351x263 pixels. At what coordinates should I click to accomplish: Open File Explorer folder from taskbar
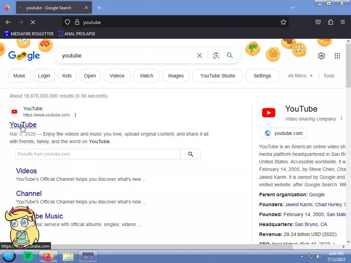(x=68, y=256)
